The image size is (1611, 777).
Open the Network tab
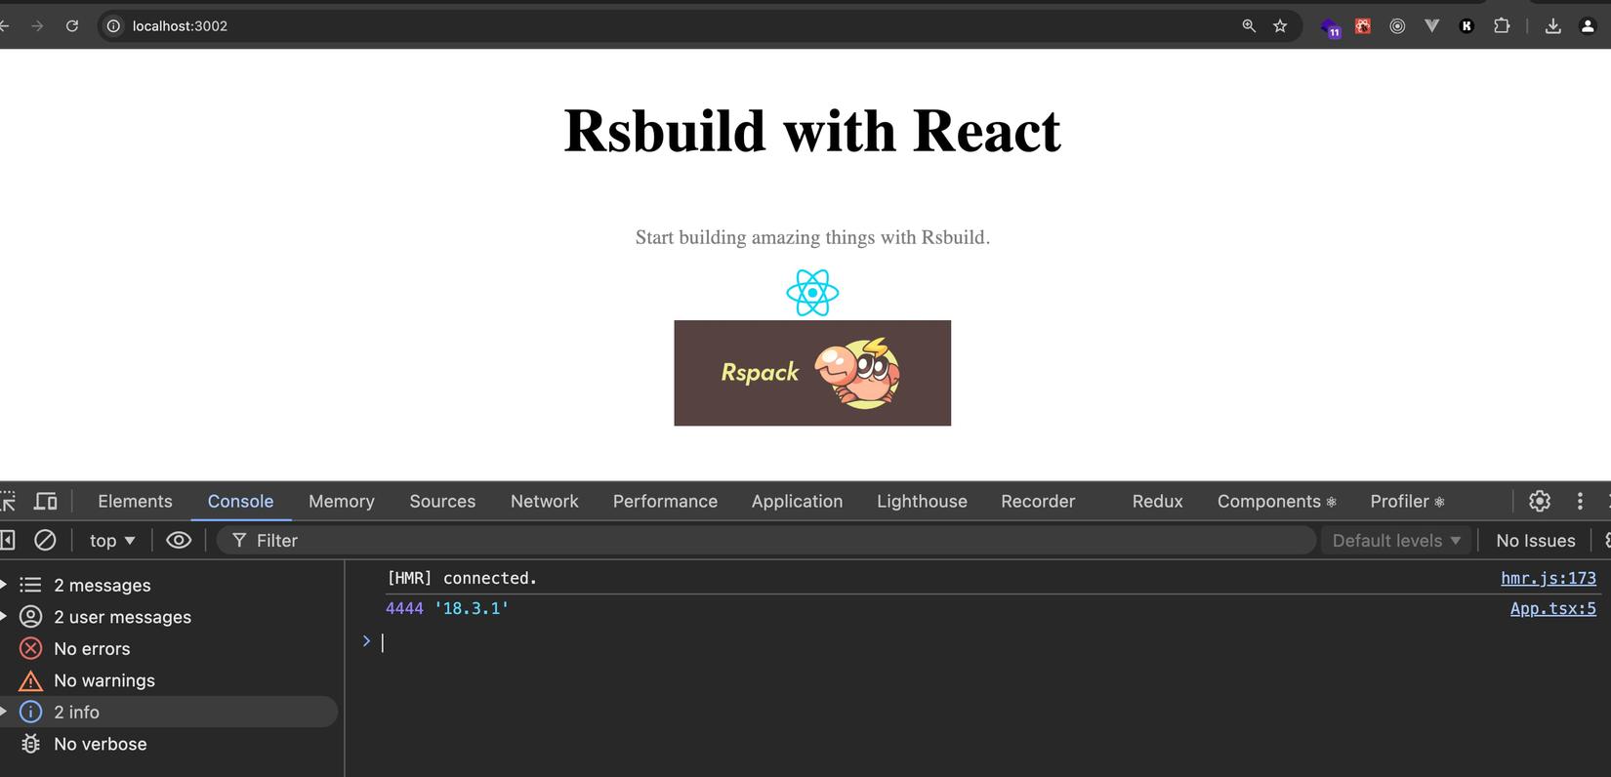[544, 501]
